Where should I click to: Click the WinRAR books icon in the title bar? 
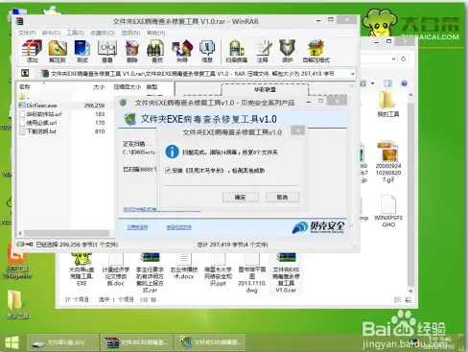[x=20, y=22]
